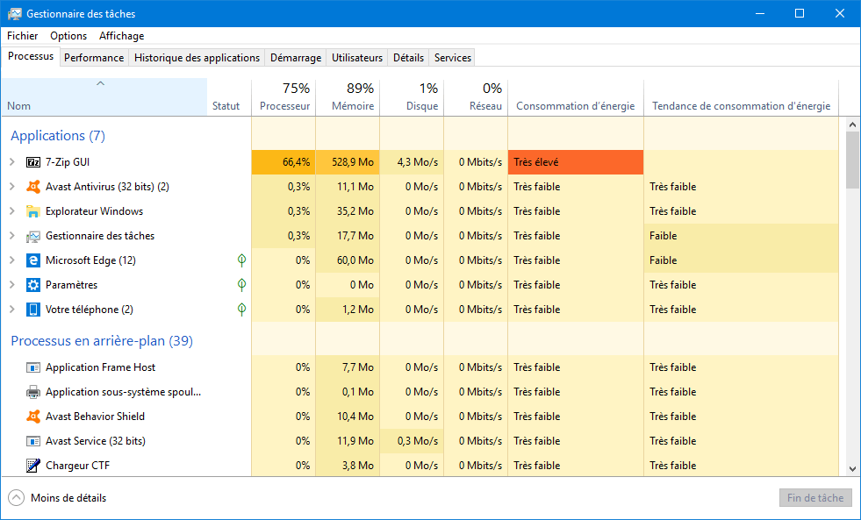Sort by Processeur 75% column header

[283, 97]
